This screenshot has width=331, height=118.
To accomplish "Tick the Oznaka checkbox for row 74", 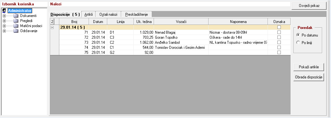I will (x=279, y=47).
